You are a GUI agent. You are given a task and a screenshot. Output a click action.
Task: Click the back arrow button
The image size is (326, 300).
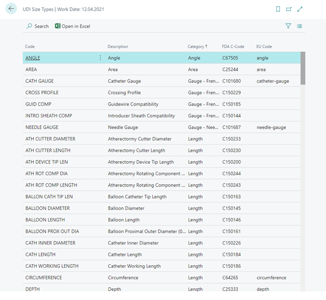pos(11,9)
